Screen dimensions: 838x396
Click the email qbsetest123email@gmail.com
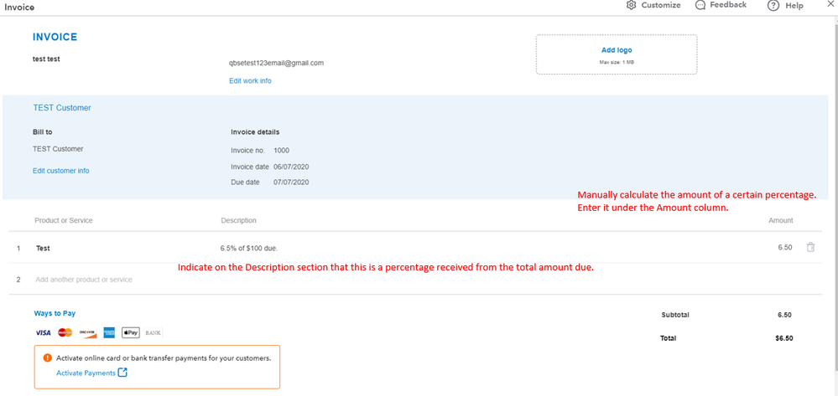[x=276, y=63]
